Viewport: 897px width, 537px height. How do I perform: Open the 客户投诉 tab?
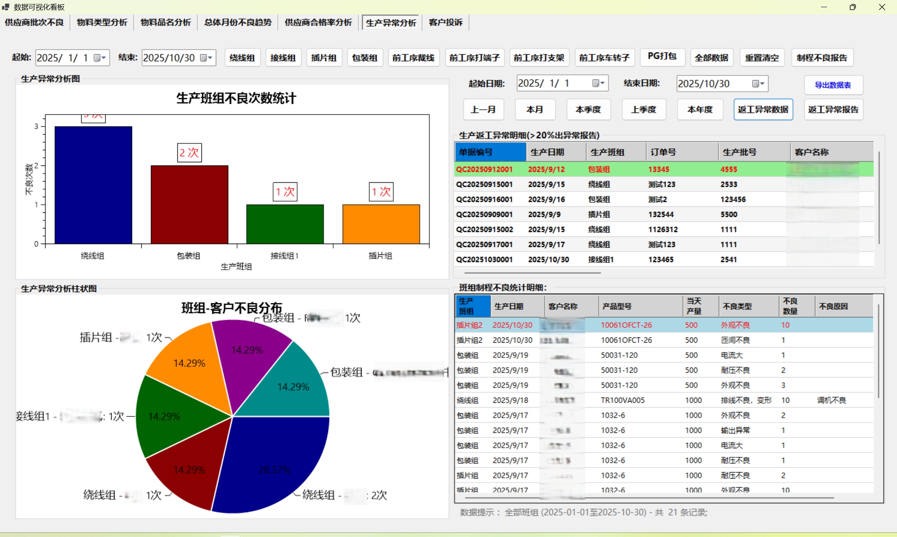[445, 22]
